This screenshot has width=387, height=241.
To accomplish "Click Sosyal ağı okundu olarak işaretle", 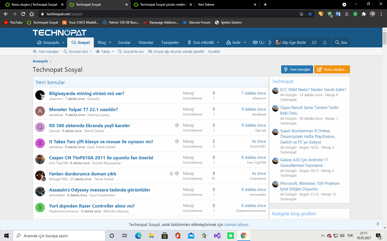I will [176, 51].
